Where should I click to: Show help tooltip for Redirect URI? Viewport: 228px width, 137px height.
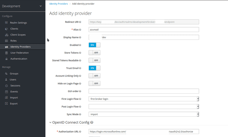[x=80, y=22]
